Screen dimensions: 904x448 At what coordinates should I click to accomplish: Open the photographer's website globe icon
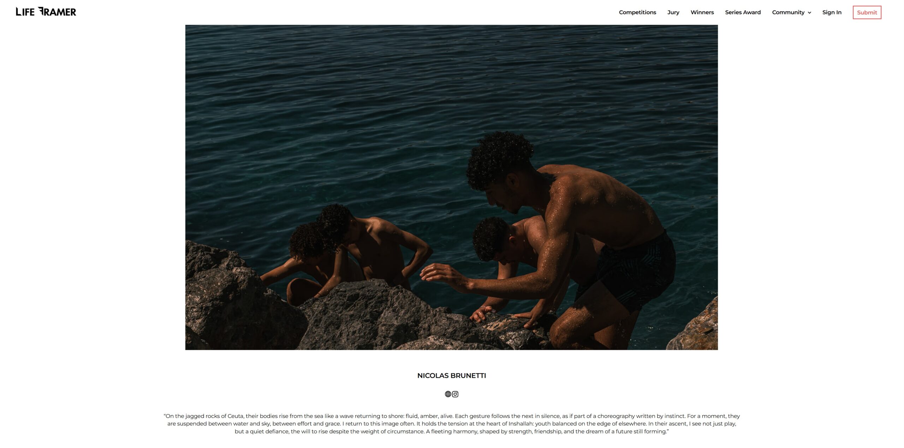pos(448,394)
